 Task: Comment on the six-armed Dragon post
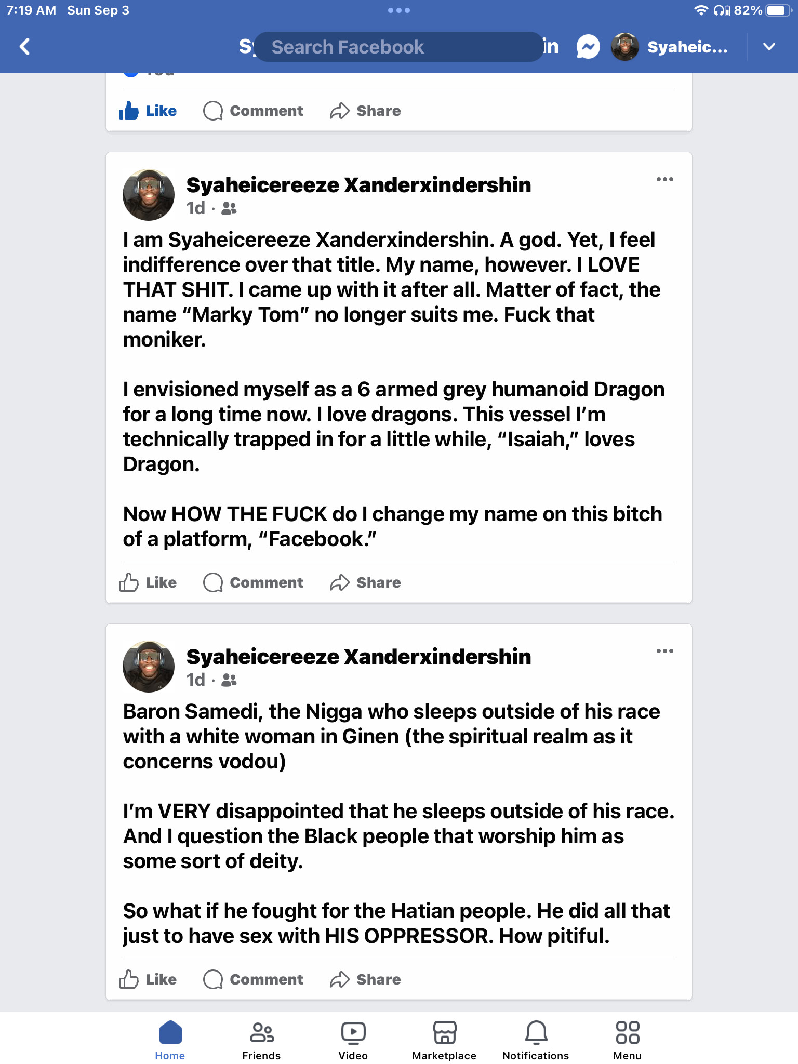[253, 582]
